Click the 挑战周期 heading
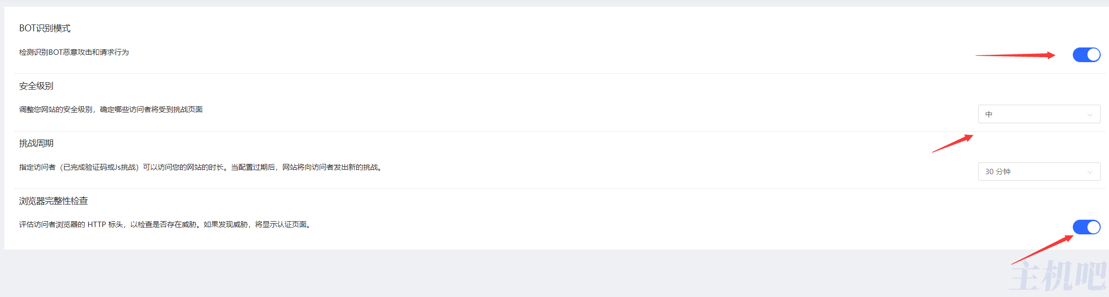 pyautogui.click(x=36, y=143)
